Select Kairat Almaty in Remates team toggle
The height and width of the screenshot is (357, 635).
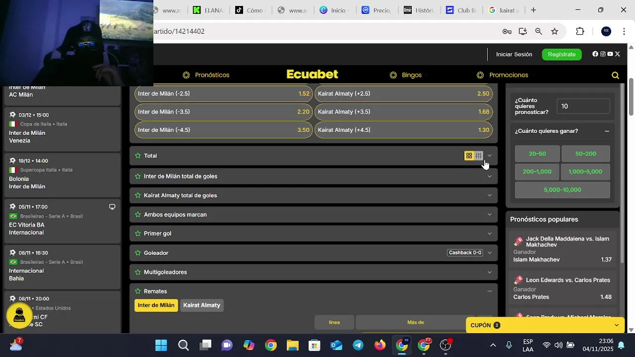pos(201,305)
